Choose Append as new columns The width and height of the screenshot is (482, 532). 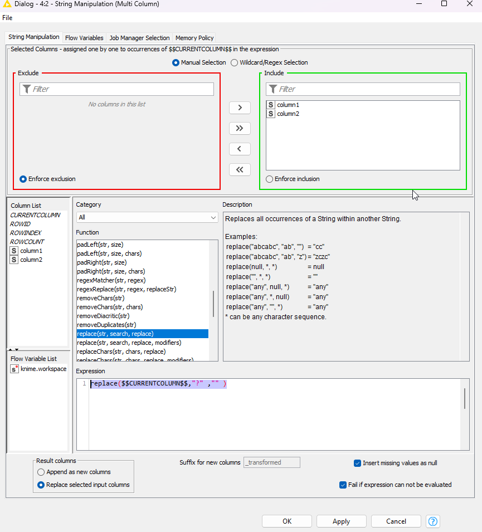[x=41, y=472]
